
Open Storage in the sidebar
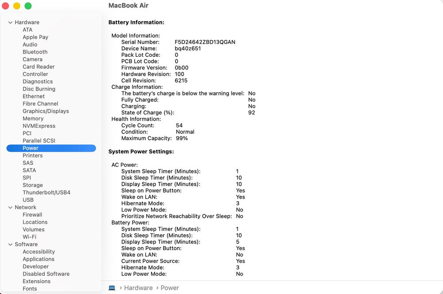coord(33,185)
